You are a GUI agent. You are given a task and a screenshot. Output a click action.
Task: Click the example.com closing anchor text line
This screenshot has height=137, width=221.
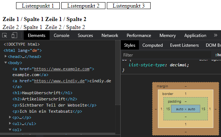[30, 75]
